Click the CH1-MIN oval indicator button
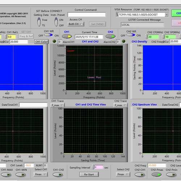181x181 pixels. (21, 175)
